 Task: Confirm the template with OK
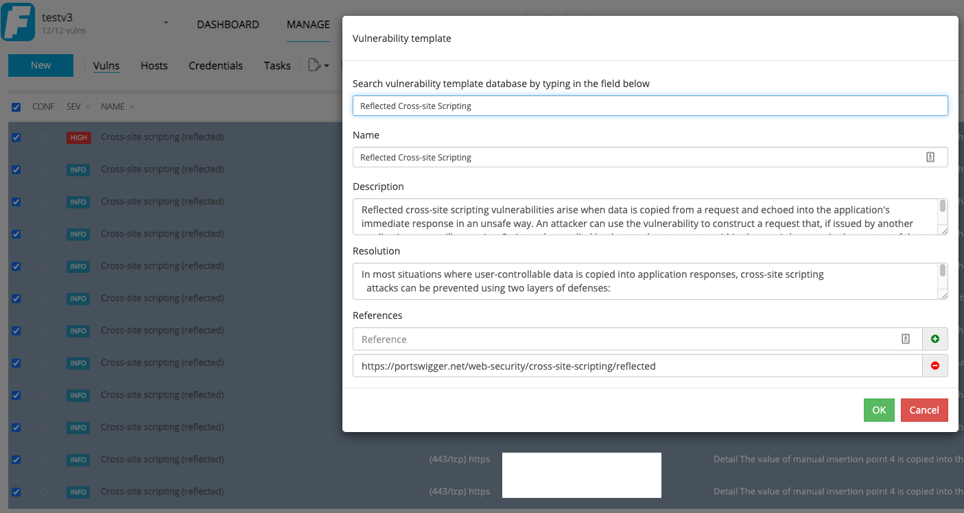pos(879,410)
